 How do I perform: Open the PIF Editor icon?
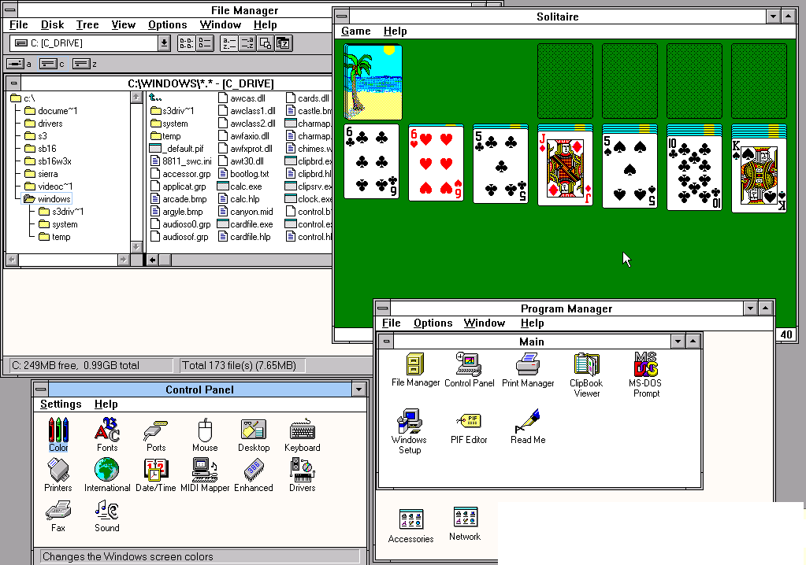point(469,427)
